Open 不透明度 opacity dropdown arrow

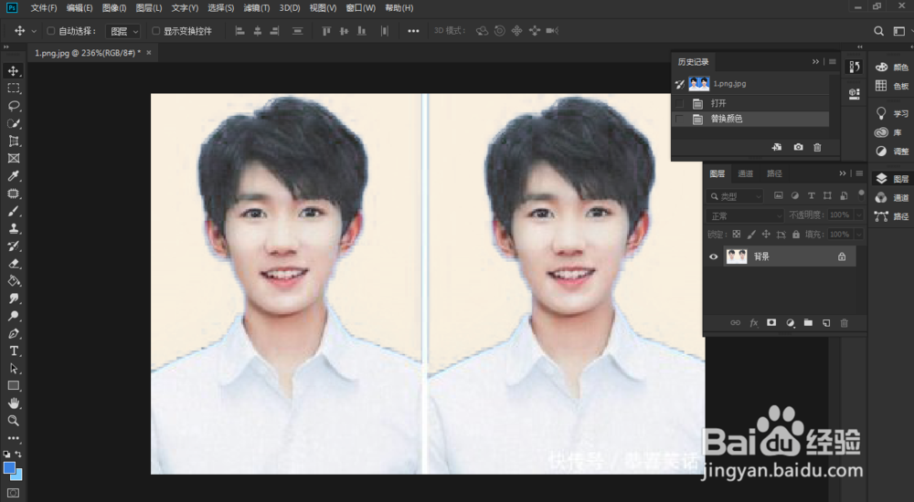tap(858, 215)
